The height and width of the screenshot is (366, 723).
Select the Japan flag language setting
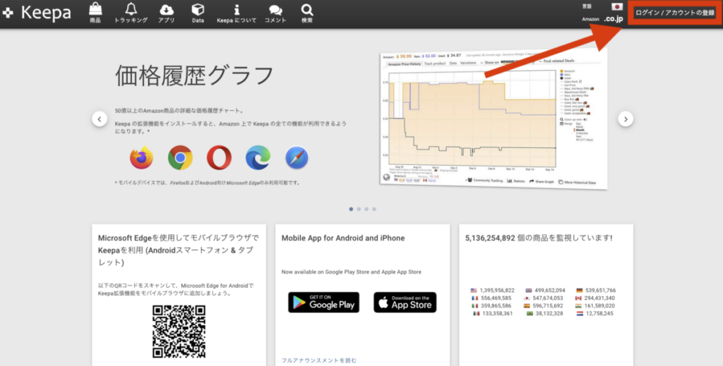click(x=617, y=6)
